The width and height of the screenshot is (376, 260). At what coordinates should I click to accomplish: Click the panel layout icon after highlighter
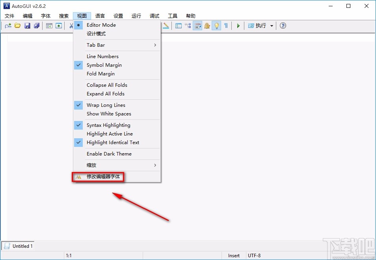click(x=179, y=26)
